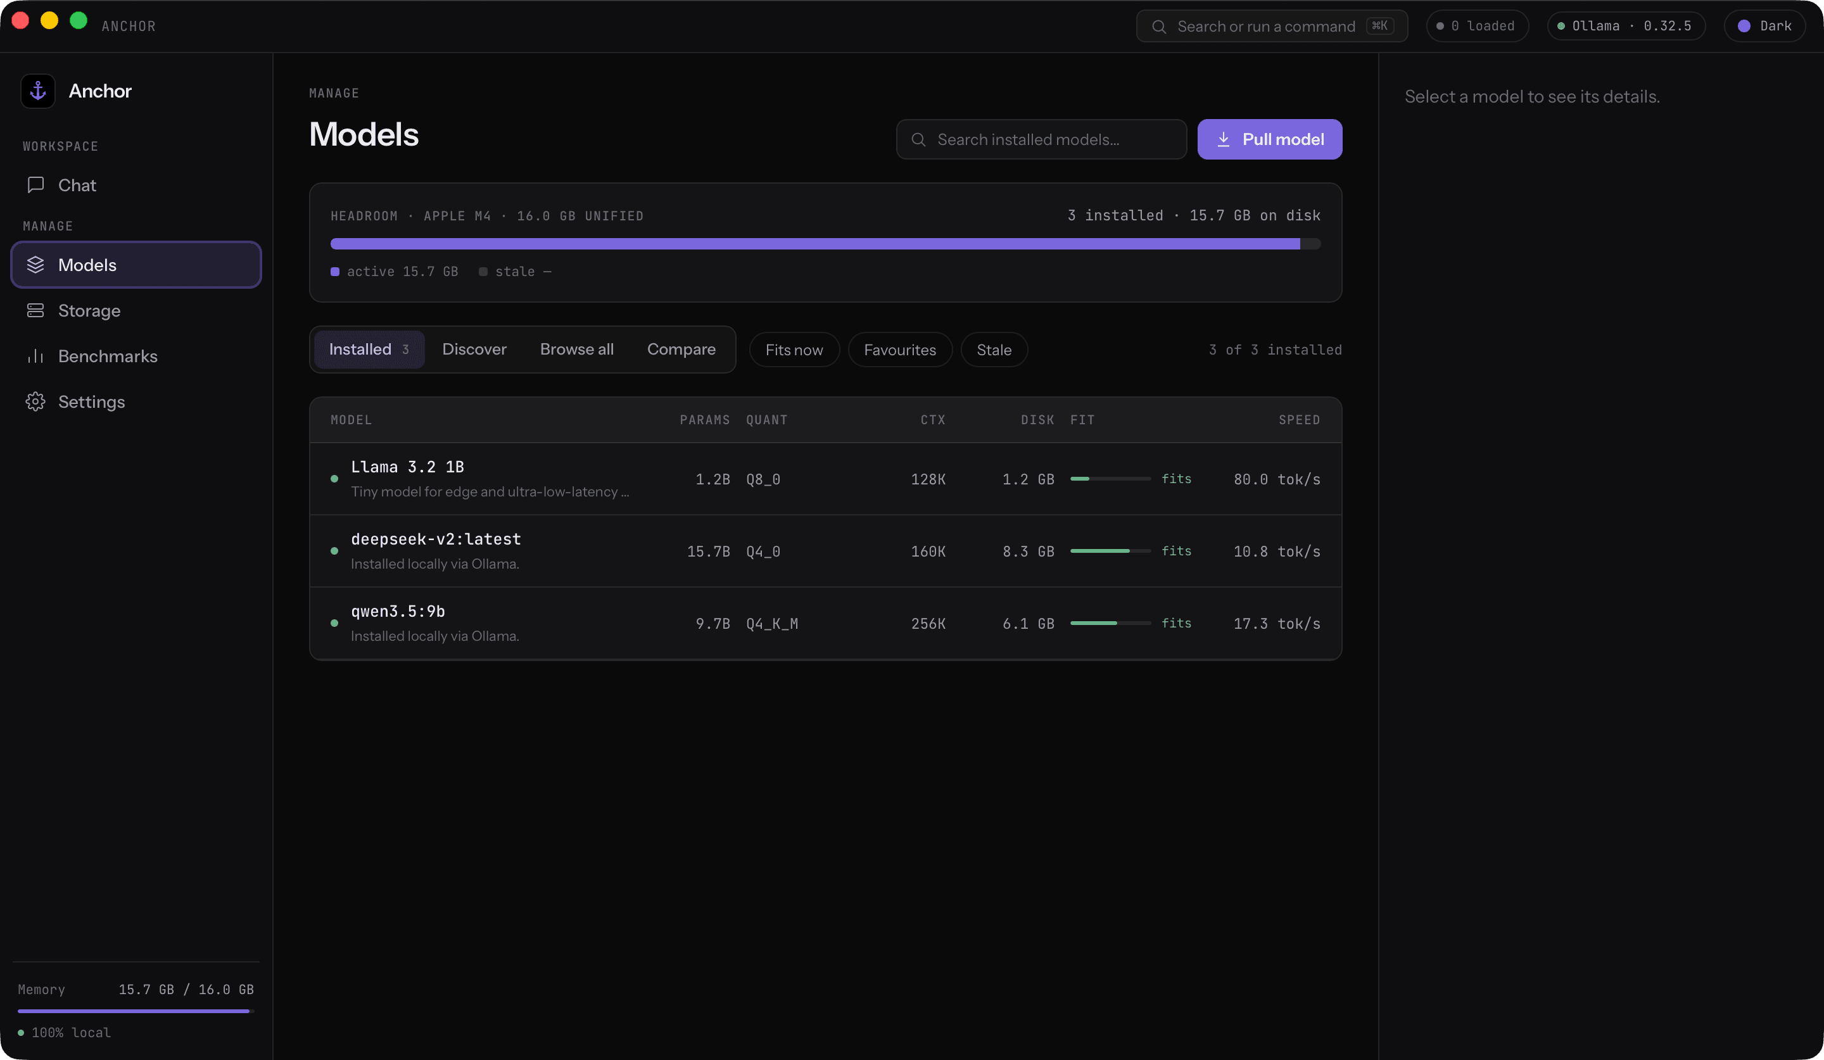Click the Anchor logo icon
Screen dimensions: 1824x1060
(37, 91)
